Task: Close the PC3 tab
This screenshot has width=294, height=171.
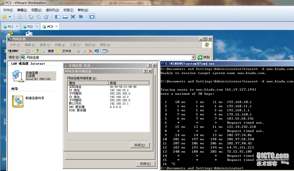Action: point(56,26)
